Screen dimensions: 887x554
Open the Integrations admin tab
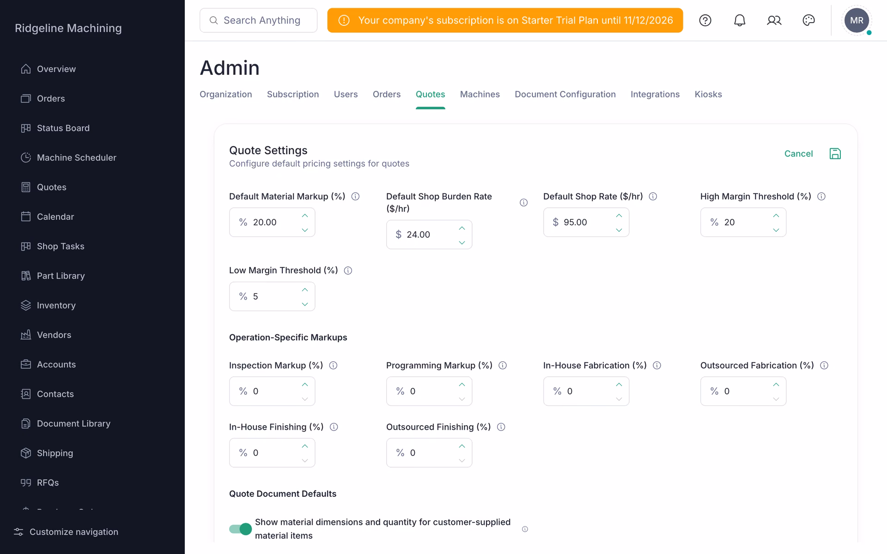tap(655, 94)
